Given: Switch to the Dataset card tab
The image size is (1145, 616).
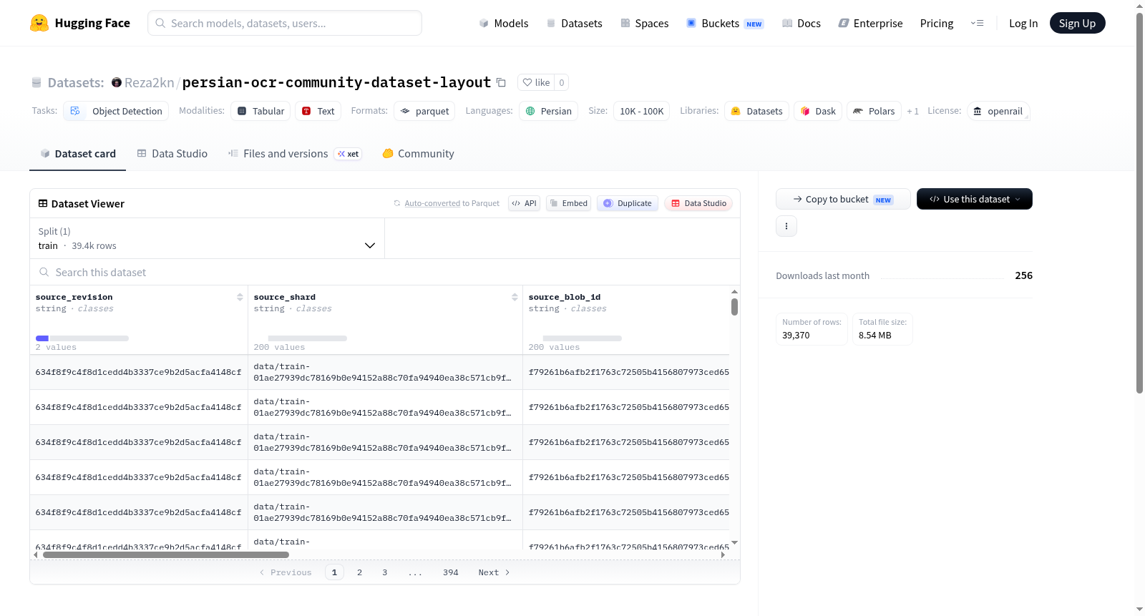Looking at the screenshot, I should (x=77, y=153).
